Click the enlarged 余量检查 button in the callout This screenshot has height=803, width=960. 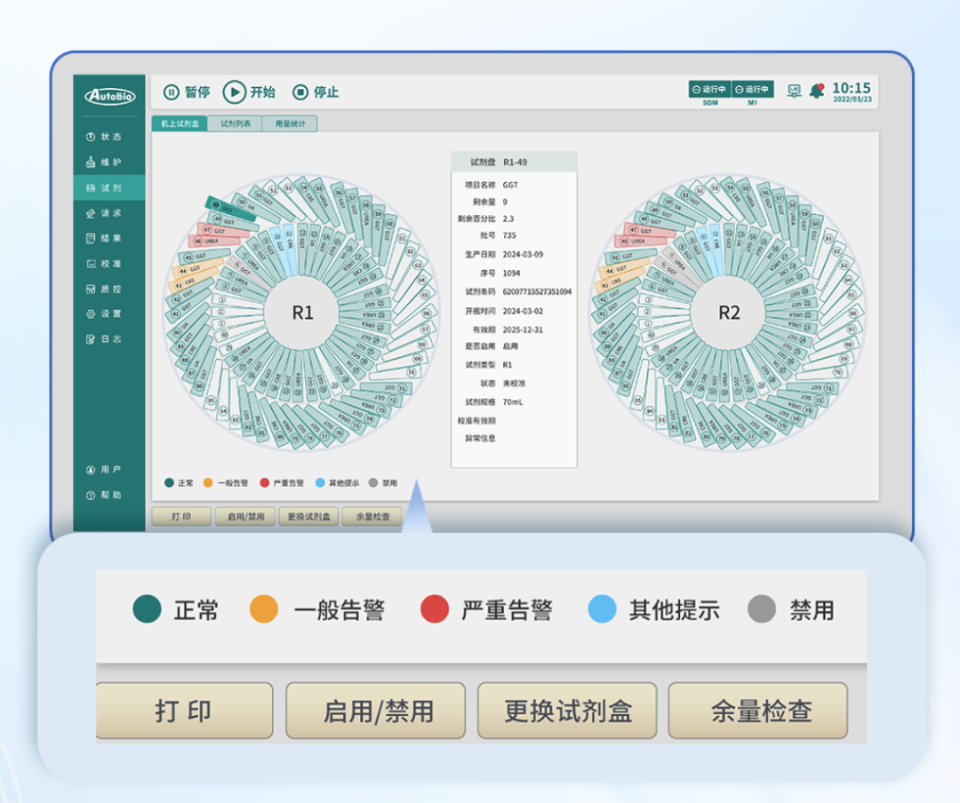tap(758, 712)
